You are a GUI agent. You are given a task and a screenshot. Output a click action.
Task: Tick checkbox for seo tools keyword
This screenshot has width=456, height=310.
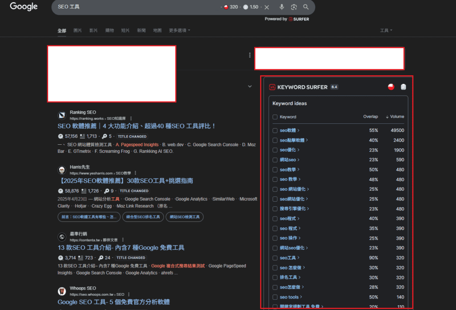coord(275,297)
